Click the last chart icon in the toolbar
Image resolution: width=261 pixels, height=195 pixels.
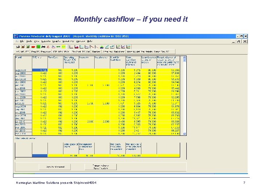pos(128,47)
